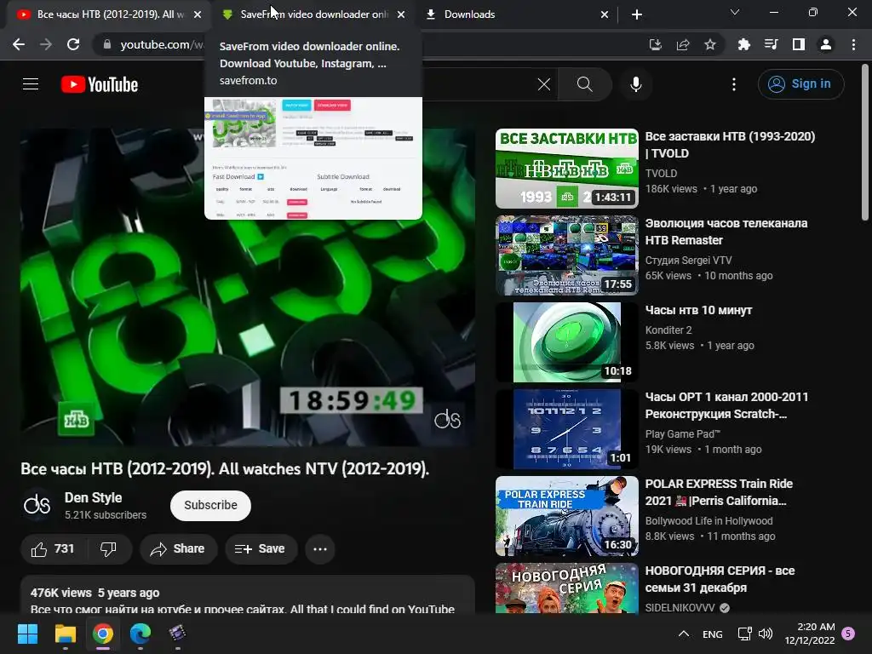Open Эволюция часов телеканала НТВ Remaster title

click(726, 232)
